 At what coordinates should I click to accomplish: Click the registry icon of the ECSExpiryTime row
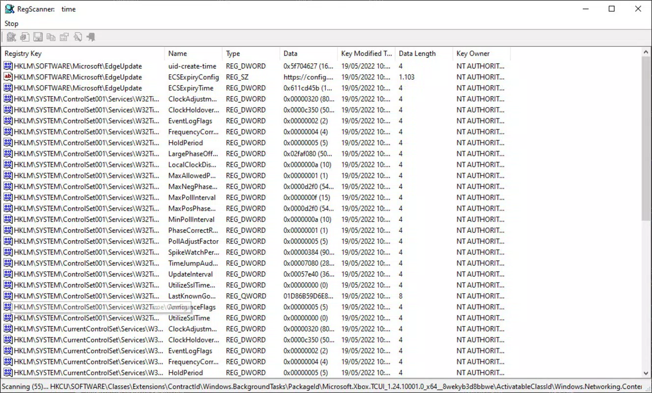(8, 88)
